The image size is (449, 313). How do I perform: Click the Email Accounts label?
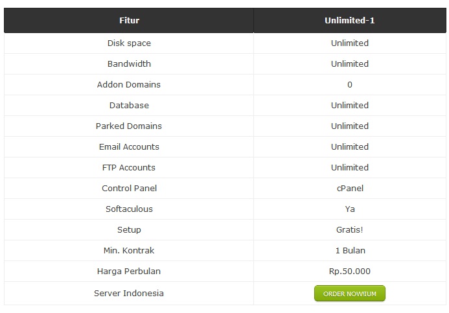coord(129,147)
